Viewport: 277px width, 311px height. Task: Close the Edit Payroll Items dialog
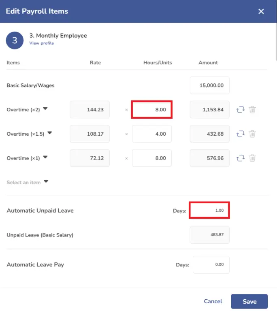pos(261,11)
